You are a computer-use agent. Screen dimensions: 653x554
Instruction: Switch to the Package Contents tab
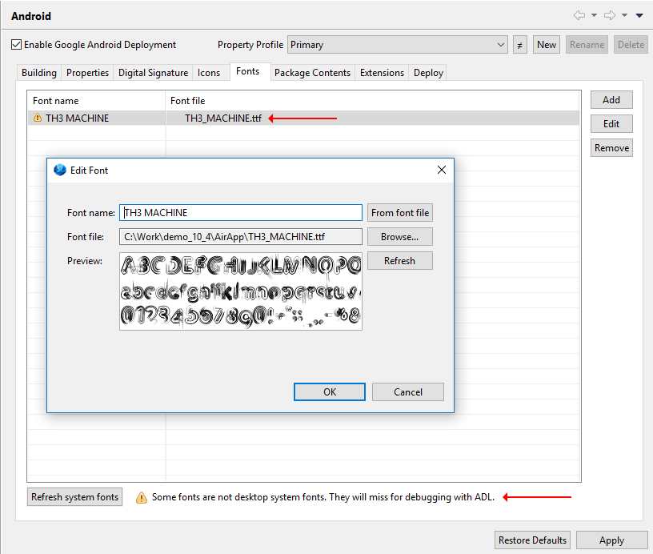pos(312,72)
